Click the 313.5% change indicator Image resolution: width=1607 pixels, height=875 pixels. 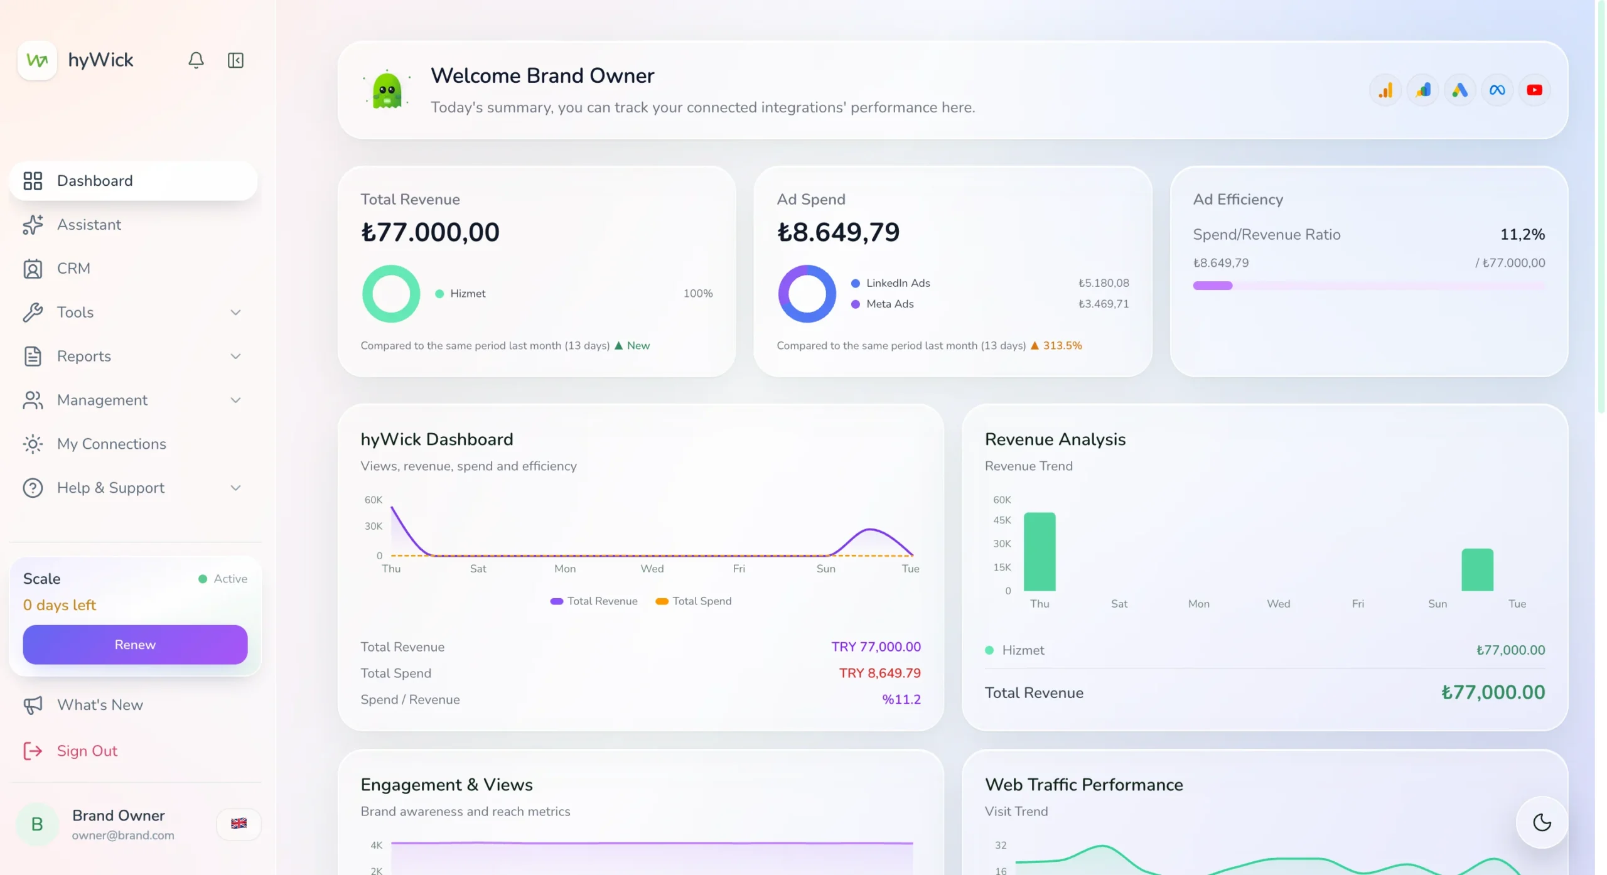coord(1056,346)
